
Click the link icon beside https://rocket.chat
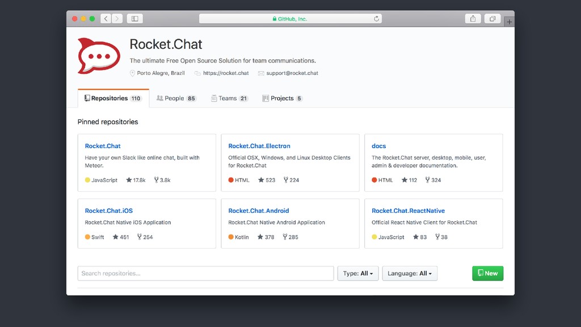click(x=197, y=73)
